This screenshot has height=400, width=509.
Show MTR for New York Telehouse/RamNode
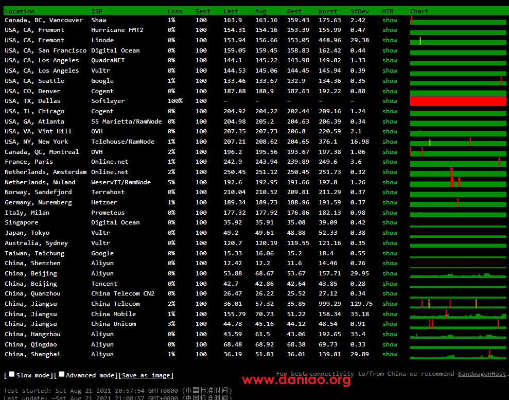coord(390,142)
